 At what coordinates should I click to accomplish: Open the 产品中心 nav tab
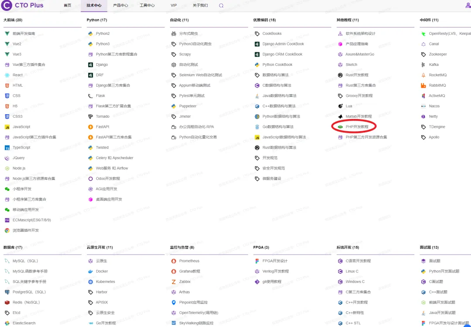pyautogui.click(x=120, y=5)
